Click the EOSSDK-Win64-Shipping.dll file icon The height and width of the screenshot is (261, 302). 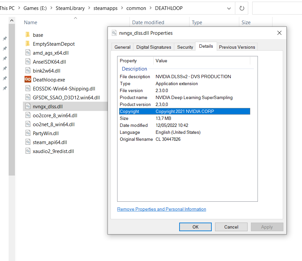(28, 88)
